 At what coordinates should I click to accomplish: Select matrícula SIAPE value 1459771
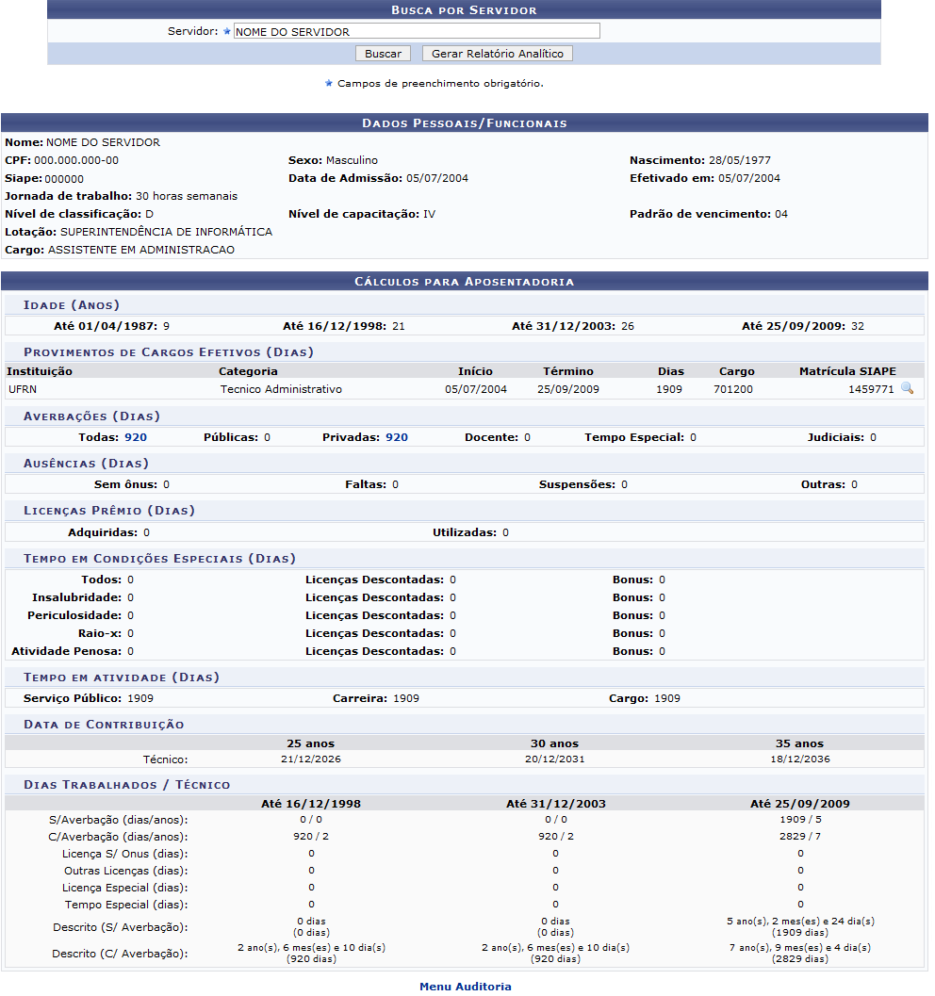(x=871, y=389)
